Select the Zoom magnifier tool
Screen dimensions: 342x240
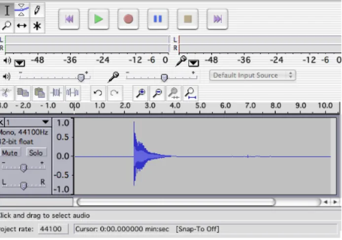pos(7,26)
